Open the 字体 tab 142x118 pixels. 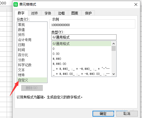tap(48, 13)
